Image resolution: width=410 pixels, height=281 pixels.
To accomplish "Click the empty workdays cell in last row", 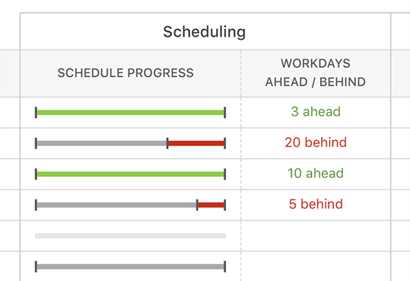I will click(x=316, y=267).
